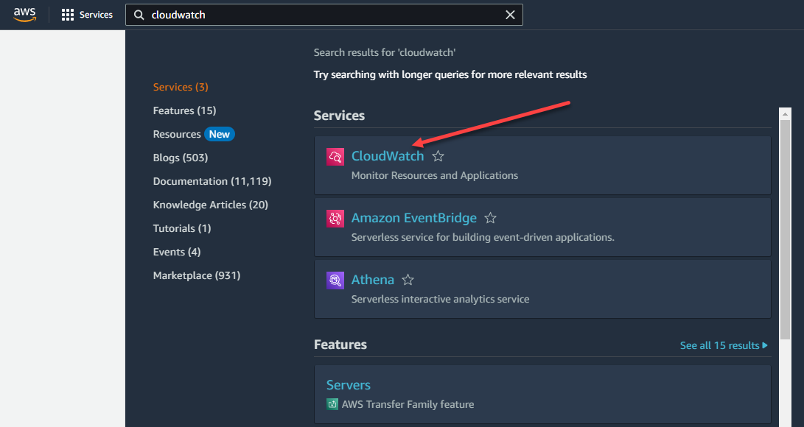Select the Features (15) filter
804x427 pixels.
pos(184,110)
